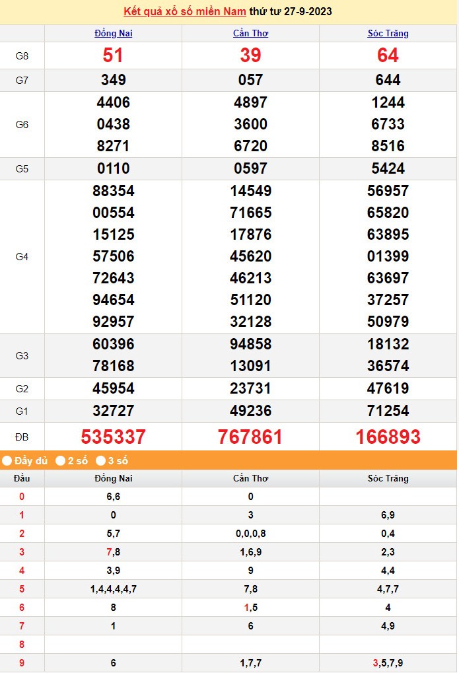Open the underlined Đồng Nai province link
Viewport: 459px width, 673px height.
pos(113,34)
